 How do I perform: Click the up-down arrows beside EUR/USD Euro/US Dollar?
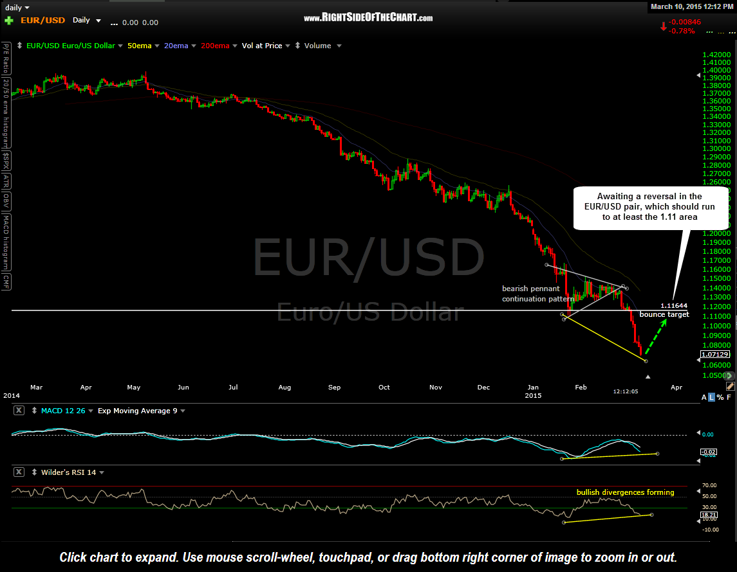19,46
